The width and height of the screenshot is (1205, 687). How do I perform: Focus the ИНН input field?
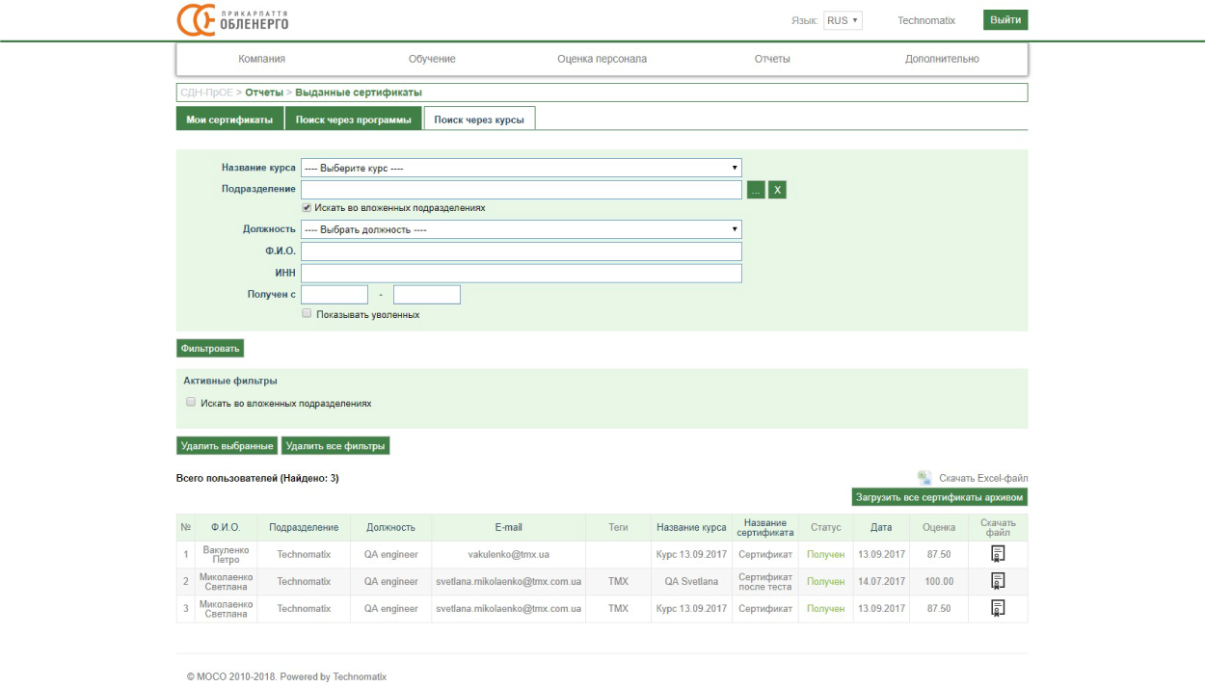click(522, 274)
